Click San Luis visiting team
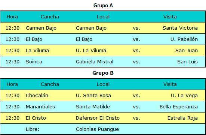 pos(187,62)
